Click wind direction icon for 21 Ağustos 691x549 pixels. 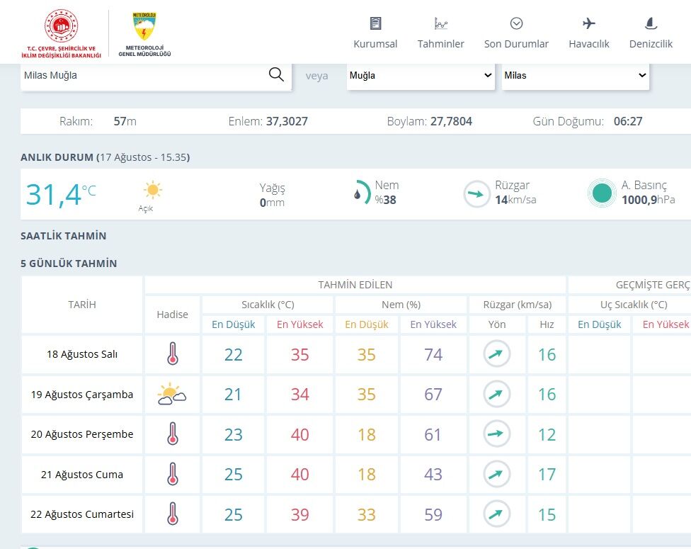click(x=497, y=474)
